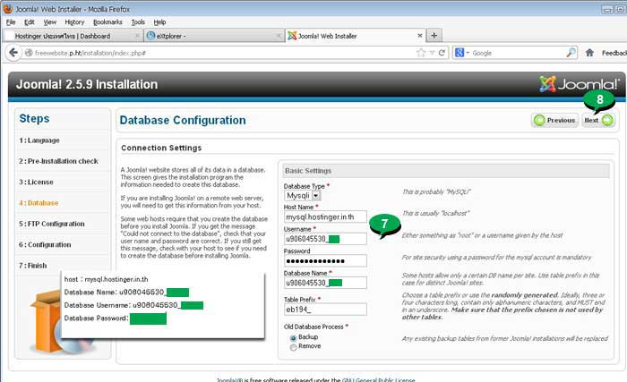Open the Tools menu
This screenshot has height=382, width=627.
coord(138,22)
